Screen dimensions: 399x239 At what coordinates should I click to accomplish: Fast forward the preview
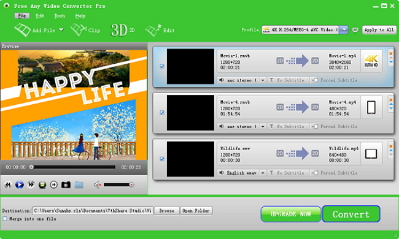31,184
